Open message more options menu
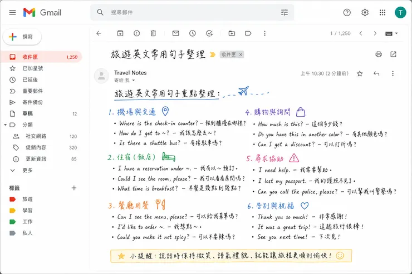412x274 pixels. [x=393, y=74]
